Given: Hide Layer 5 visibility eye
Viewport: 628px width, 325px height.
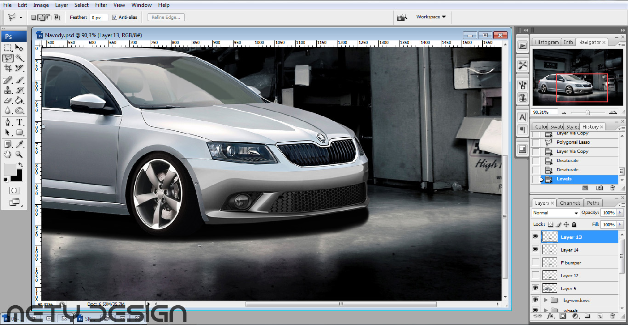Looking at the screenshot, I should (x=535, y=288).
